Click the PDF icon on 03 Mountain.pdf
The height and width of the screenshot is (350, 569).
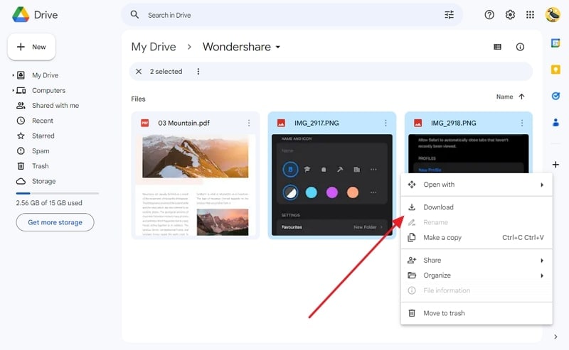145,124
